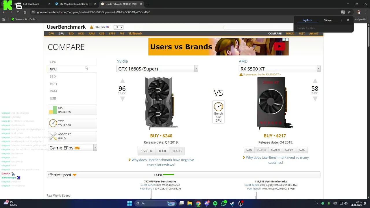This screenshot has height=208, width=370.
Task: Click BUY $240 for the GTX 1660S
Action: (x=161, y=136)
